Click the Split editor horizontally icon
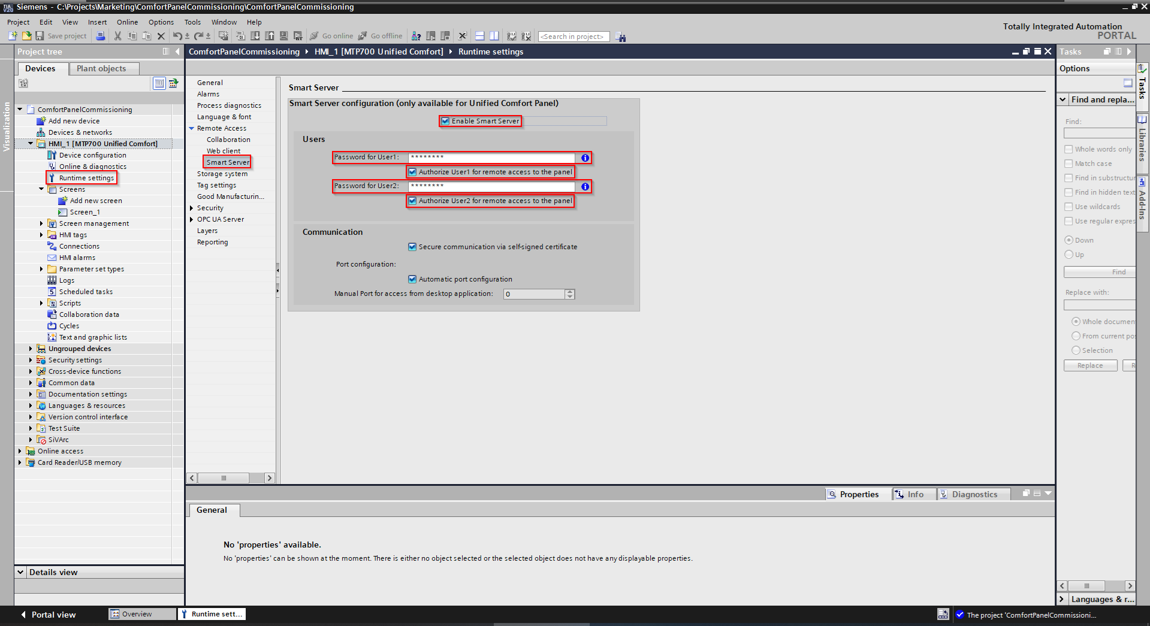 [479, 36]
